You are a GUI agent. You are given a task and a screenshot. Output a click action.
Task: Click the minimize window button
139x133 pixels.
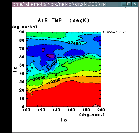click(124, 4)
